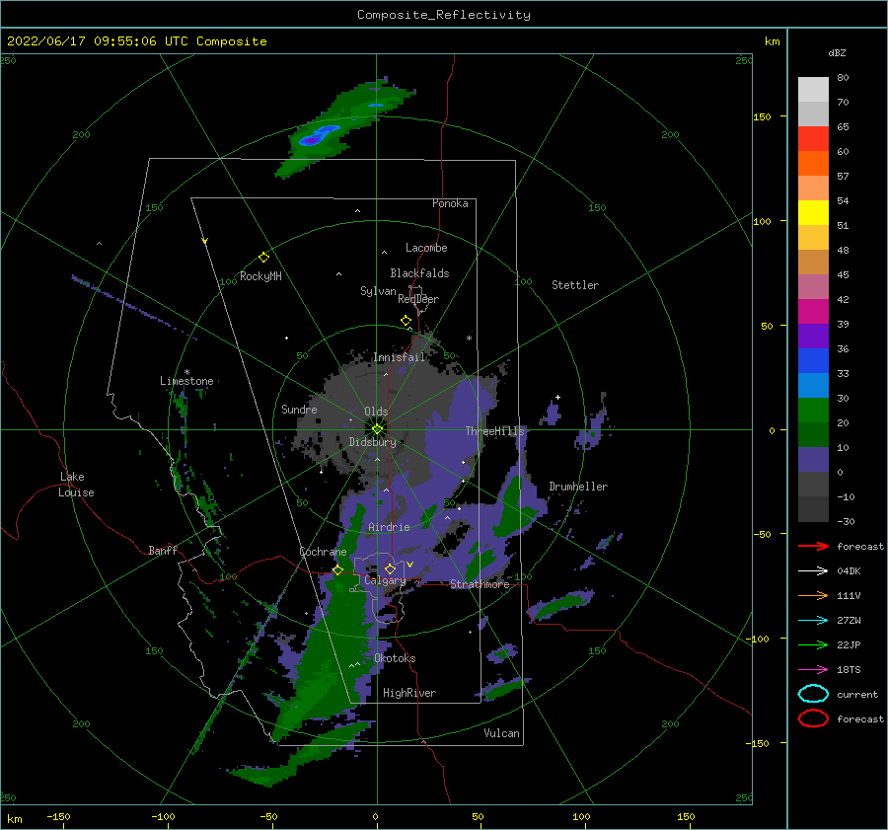This screenshot has width=888, height=830.
Task: Click the radar center diamond near Olds
Action: click(377, 429)
